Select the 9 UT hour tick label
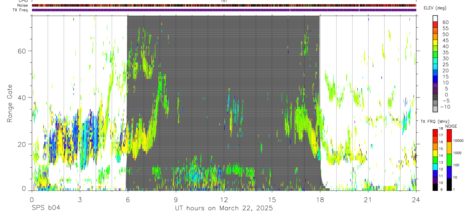The width and height of the screenshot is (468, 216). click(x=176, y=199)
